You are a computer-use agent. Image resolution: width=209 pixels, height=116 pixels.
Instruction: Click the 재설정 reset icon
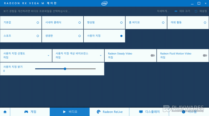(196, 11)
